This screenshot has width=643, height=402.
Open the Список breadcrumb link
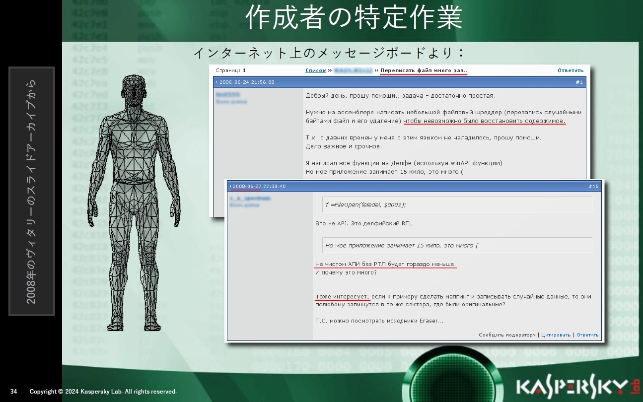315,70
